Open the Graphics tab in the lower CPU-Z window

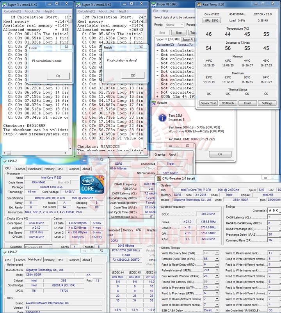coord(74,260)
